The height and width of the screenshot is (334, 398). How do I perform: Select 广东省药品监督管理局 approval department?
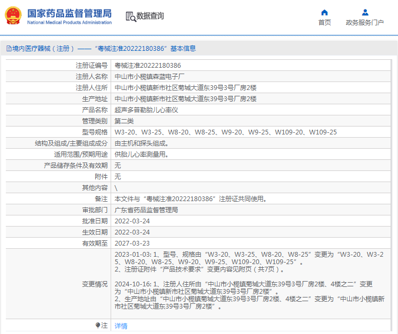[146, 210]
